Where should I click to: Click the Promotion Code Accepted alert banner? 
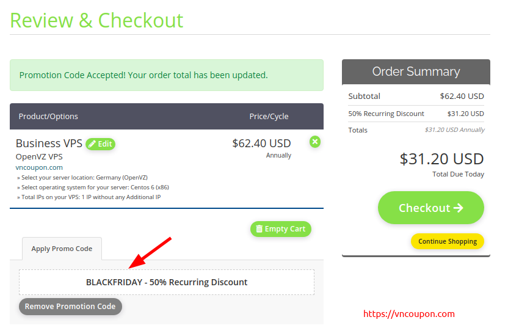coord(167,75)
